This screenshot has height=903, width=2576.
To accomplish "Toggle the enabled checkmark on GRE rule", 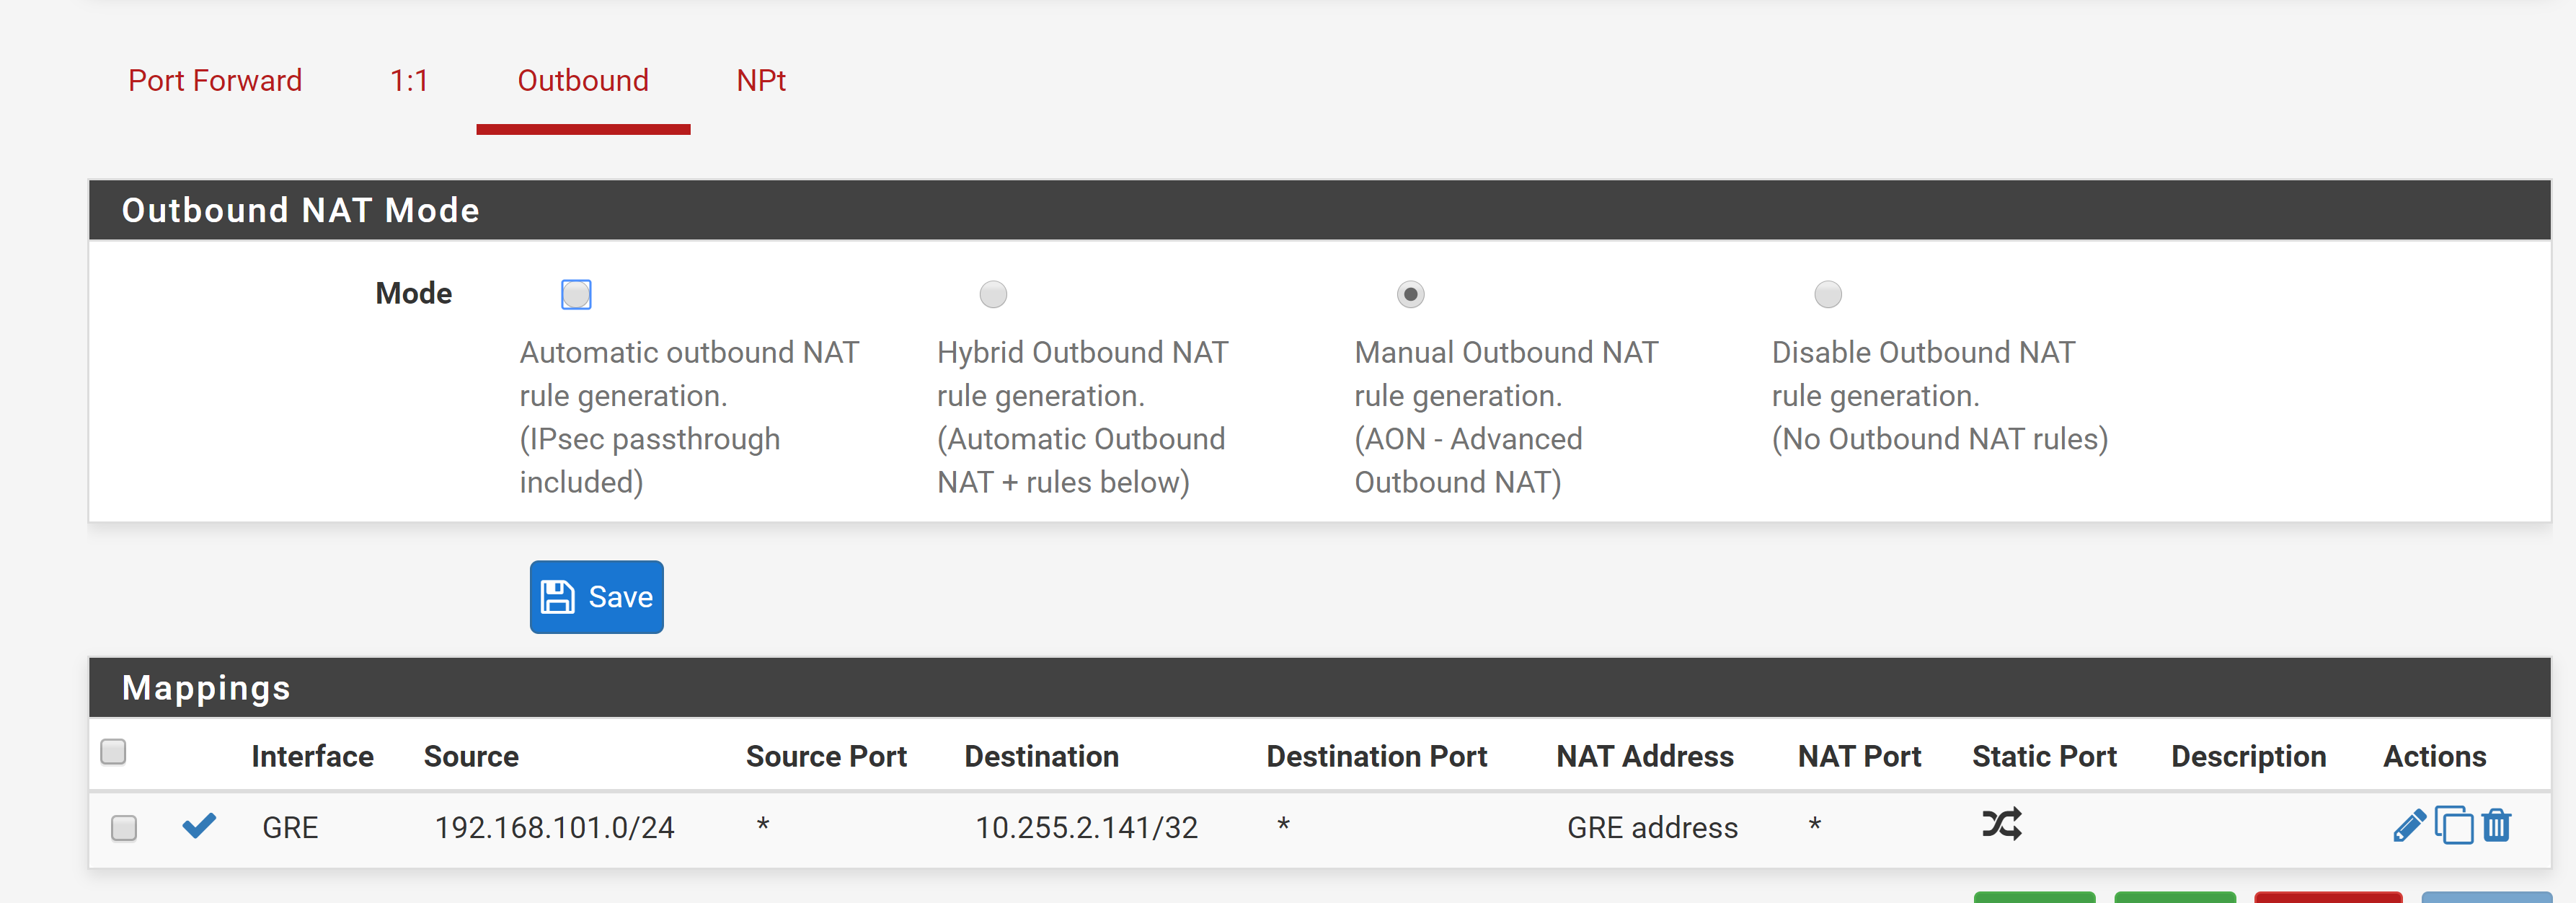I will 199,825.
